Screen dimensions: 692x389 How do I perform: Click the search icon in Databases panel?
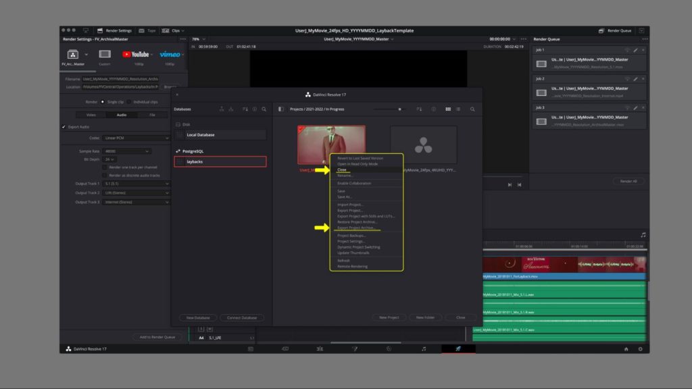click(264, 109)
